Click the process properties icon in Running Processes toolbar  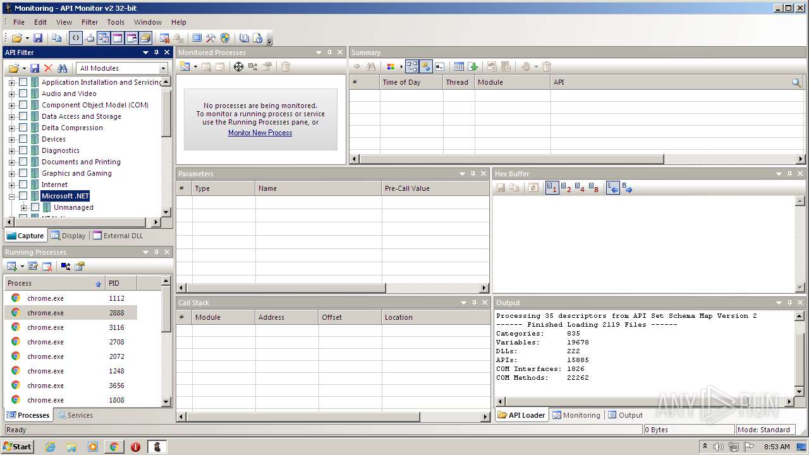point(79,266)
